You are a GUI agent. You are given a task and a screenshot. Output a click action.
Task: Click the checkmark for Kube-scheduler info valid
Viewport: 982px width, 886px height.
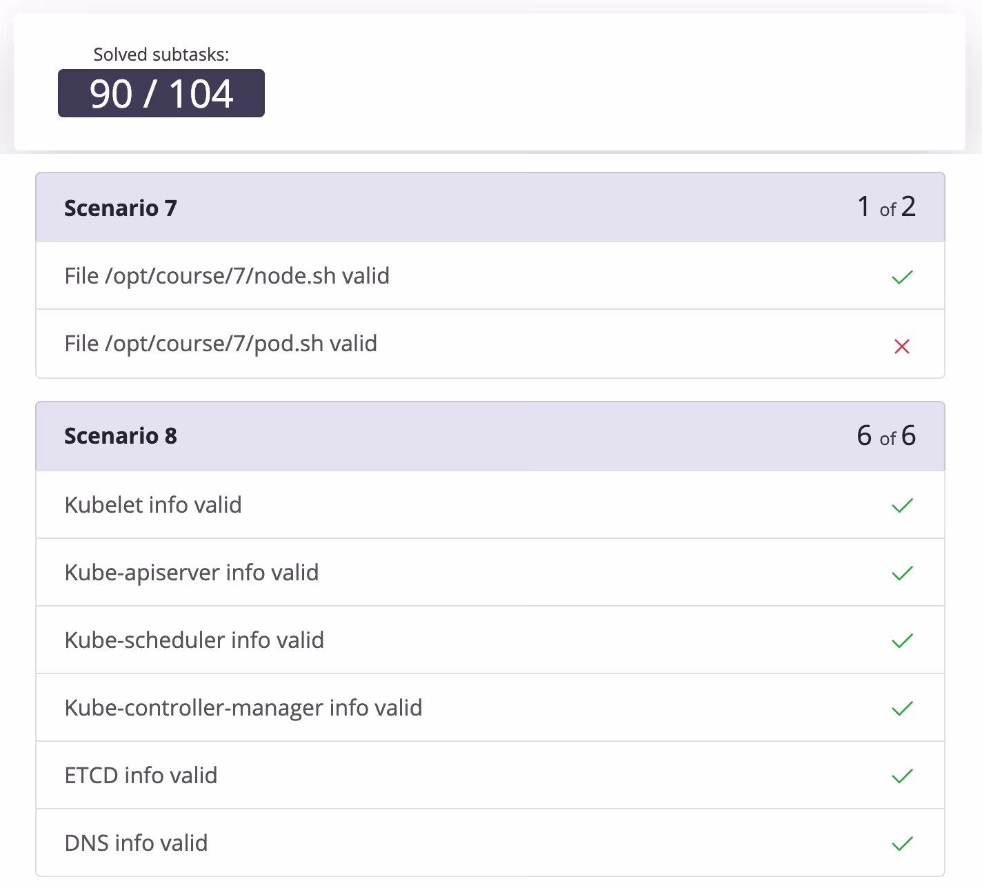coord(902,640)
